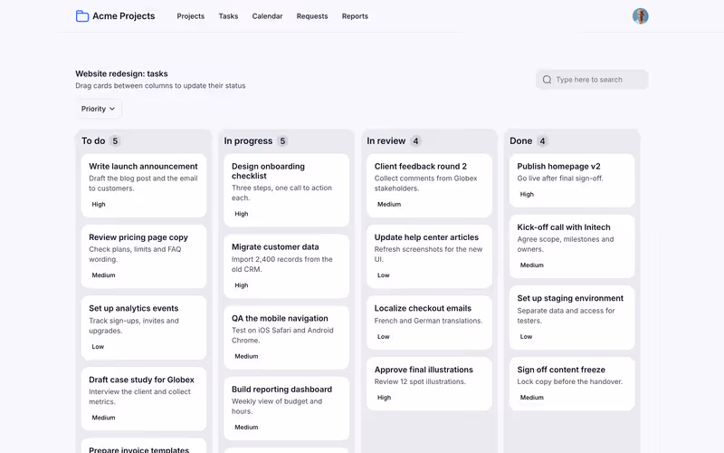Screen dimensions: 724x453
Task: Click High tag on 'Design onboarding checklist'
Action: [241, 214]
